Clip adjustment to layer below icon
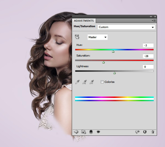This screenshot has height=147, width=165. [x=91, y=132]
